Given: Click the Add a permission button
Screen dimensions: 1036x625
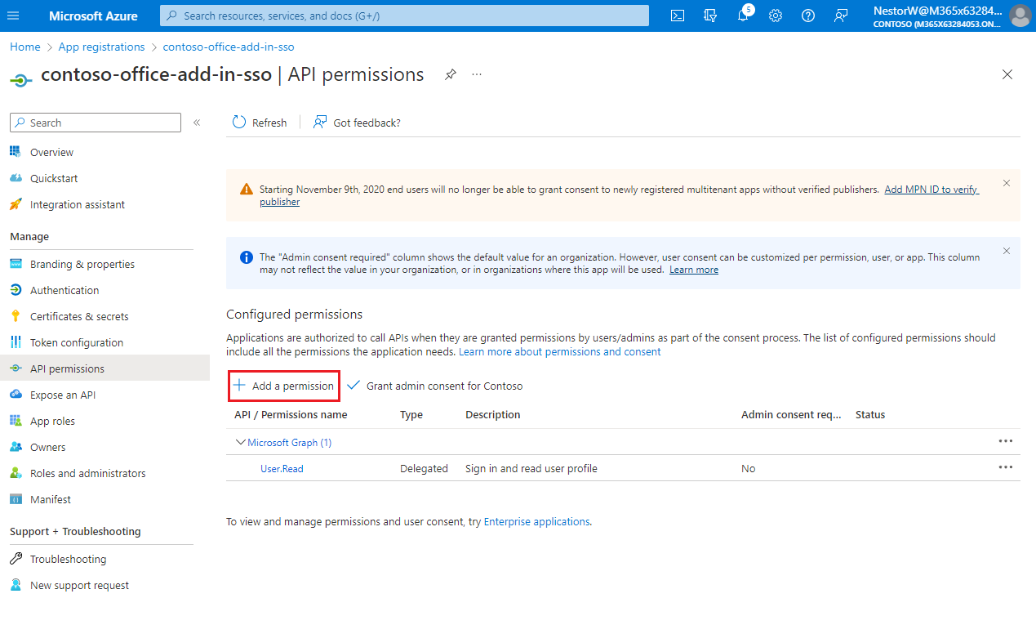Looking at the screenshot, I should tap(283, 385).
